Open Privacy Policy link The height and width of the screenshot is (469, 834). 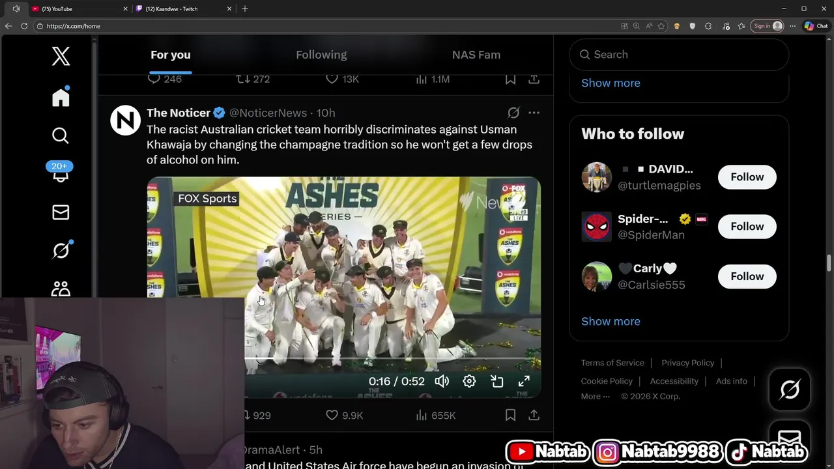[687, 363]
